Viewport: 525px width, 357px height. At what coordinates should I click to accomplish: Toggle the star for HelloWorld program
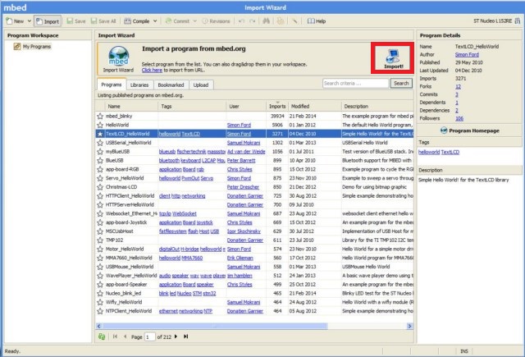pos(100,125)
